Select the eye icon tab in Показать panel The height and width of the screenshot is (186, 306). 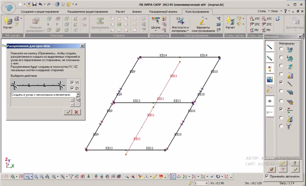[270, 101]
